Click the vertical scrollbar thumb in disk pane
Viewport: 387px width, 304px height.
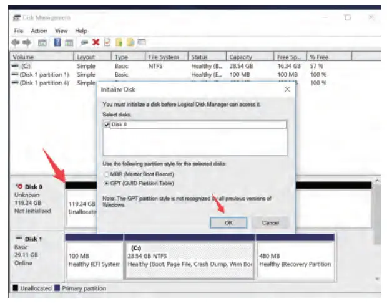pos(377,214)
